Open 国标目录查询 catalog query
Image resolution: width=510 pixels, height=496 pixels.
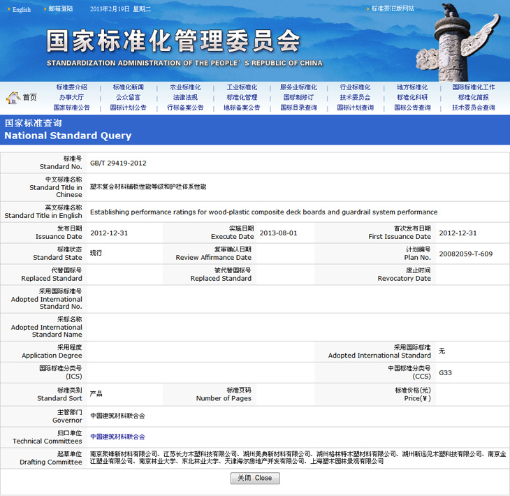click(298, 108)
